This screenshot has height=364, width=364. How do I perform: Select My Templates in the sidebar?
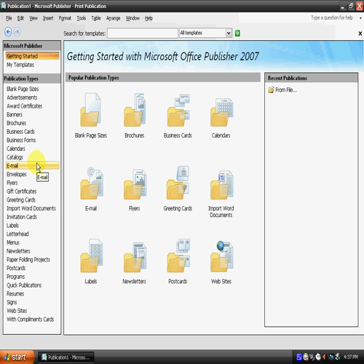click(x=20, y=65)
